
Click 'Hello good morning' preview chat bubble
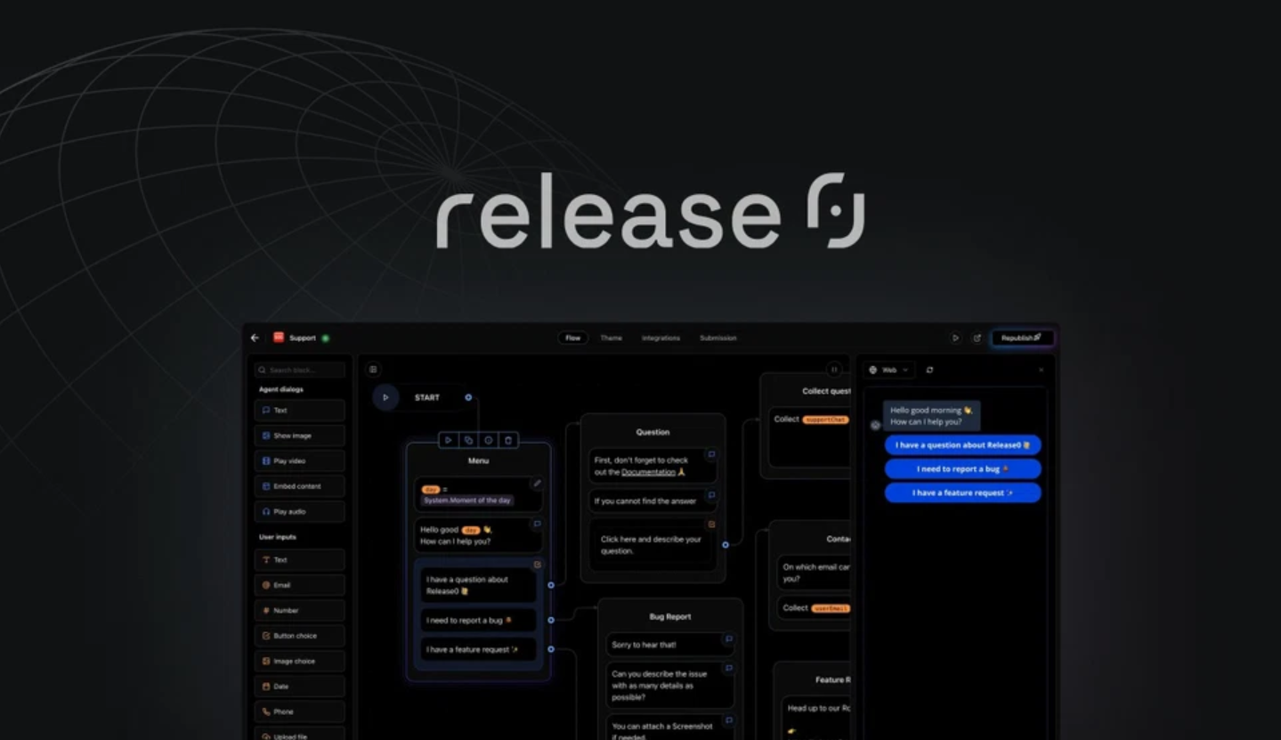(x=931, y=416)
